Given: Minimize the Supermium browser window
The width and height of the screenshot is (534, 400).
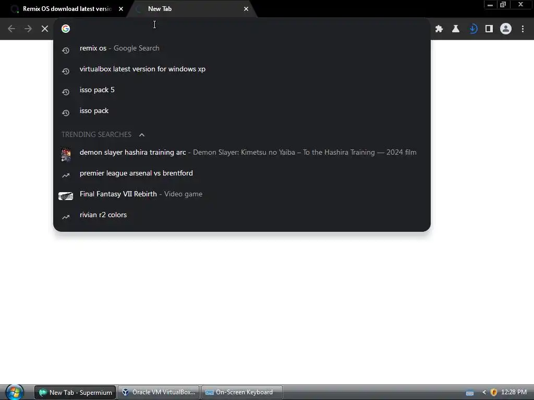Looking at the screenshot, I should tap(490, 5).
